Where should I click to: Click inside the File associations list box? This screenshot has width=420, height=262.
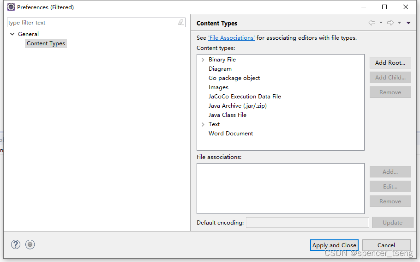click(x=281, y=189)
